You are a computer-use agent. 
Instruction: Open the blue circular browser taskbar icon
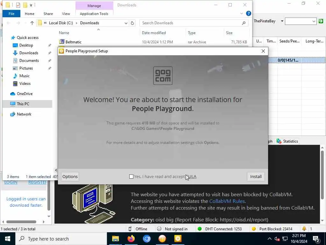[146, 239]
